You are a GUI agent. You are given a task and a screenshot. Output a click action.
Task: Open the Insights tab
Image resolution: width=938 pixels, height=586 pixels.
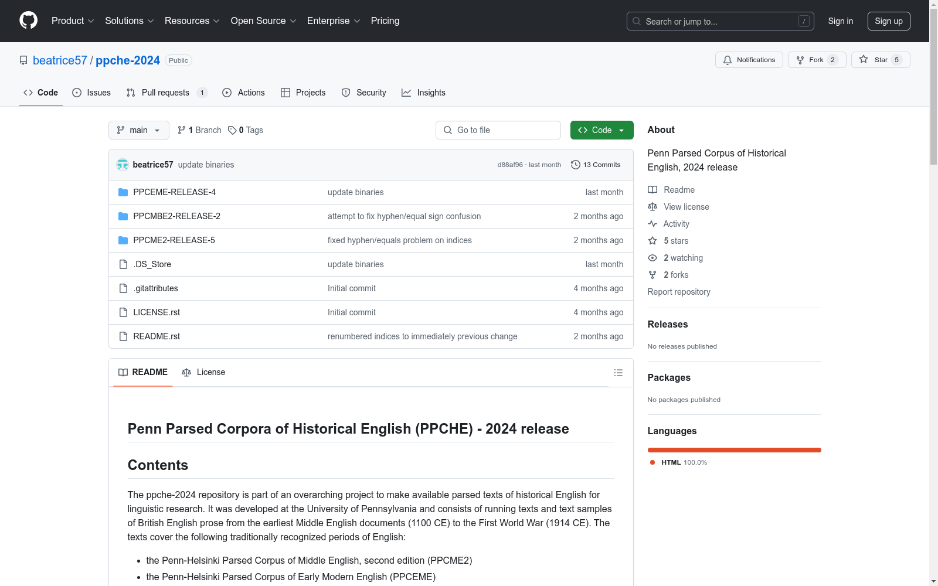click(x=423, y=93)
